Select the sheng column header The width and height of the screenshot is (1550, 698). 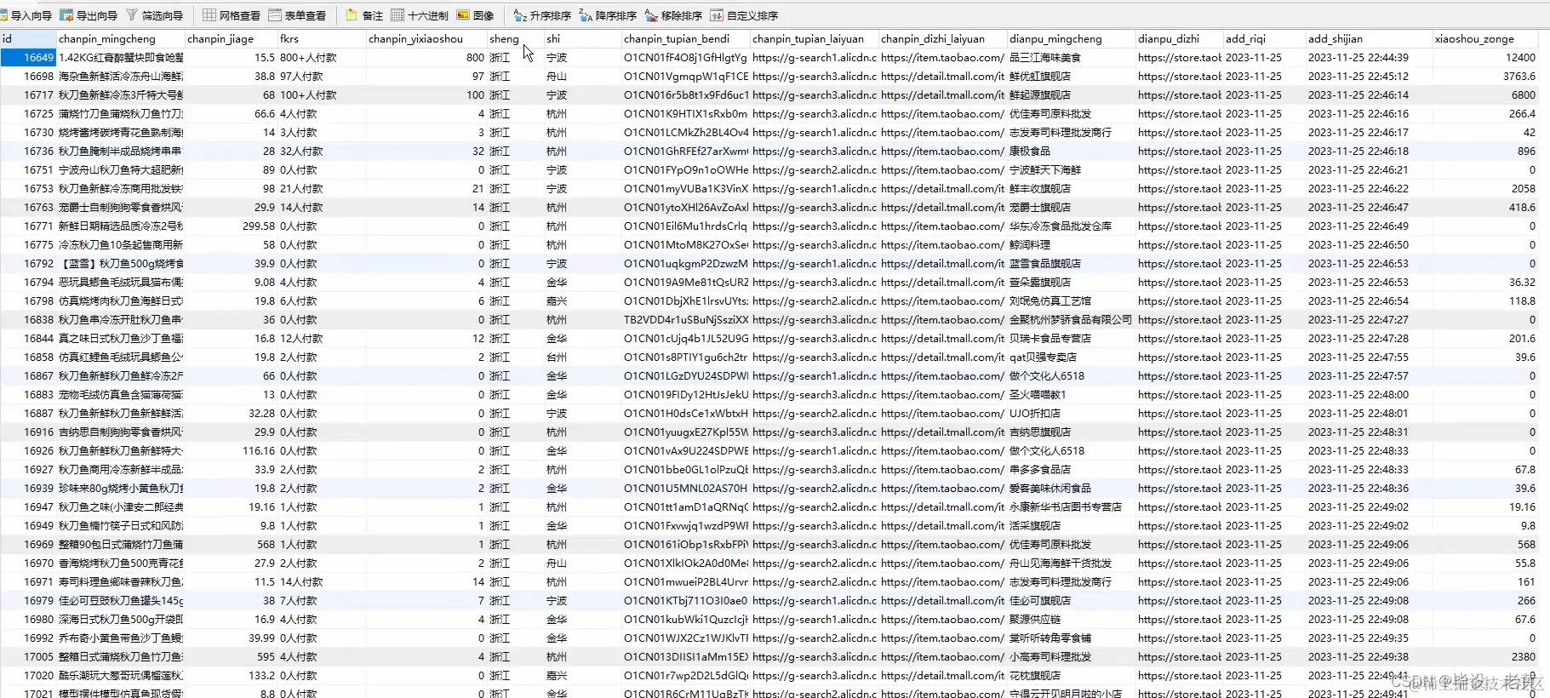point(515,38)
